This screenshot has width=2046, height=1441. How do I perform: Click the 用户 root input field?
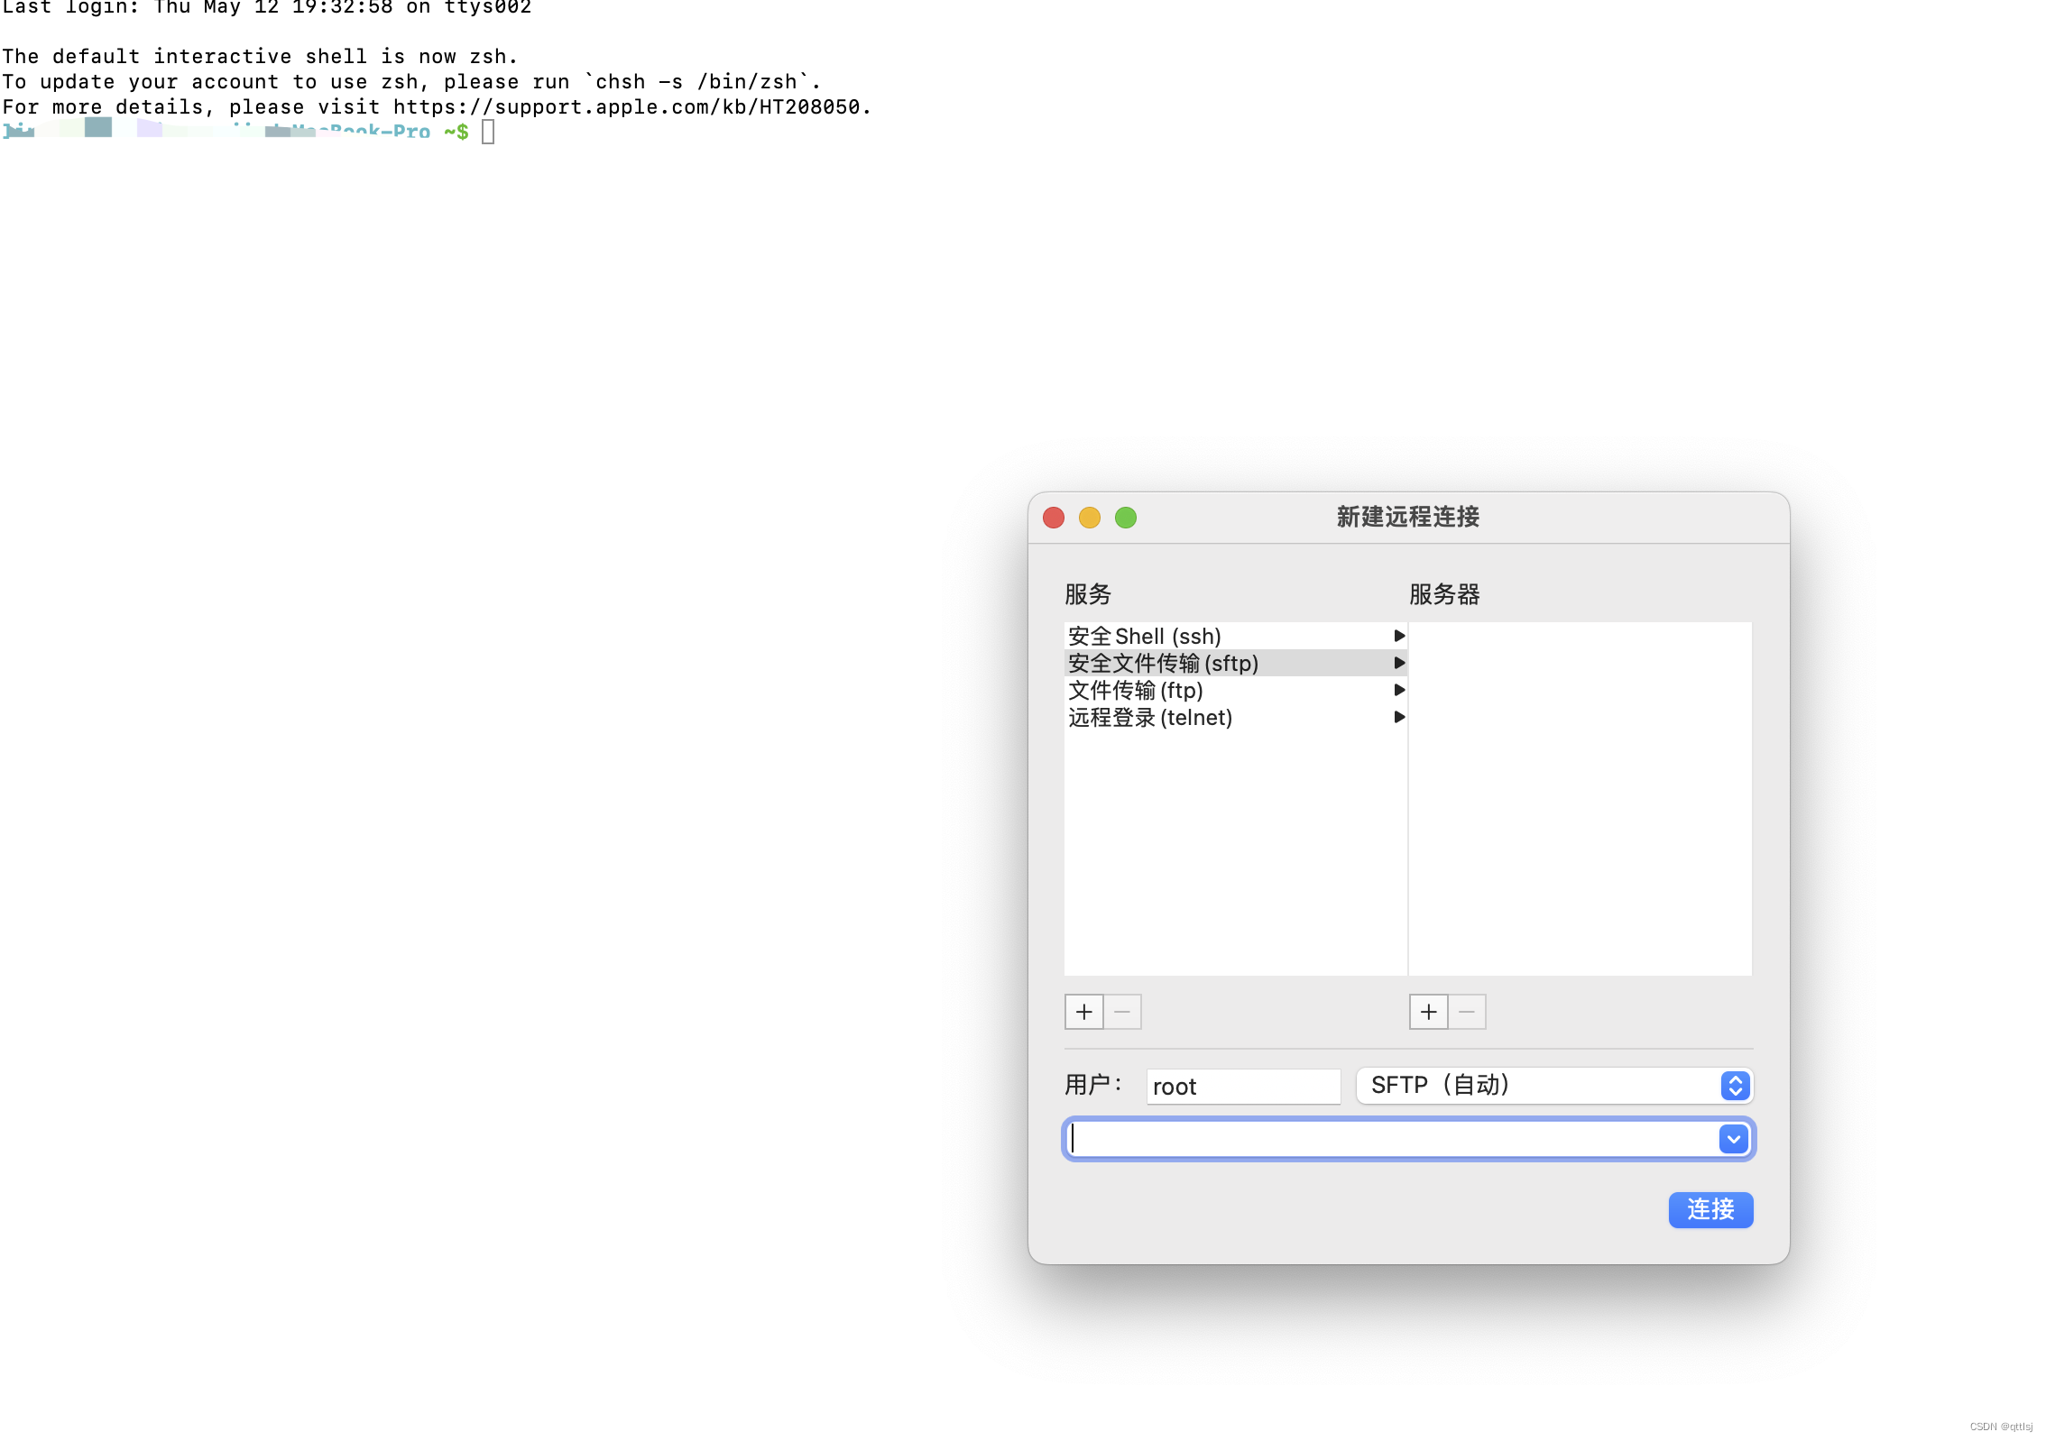1242,1086
